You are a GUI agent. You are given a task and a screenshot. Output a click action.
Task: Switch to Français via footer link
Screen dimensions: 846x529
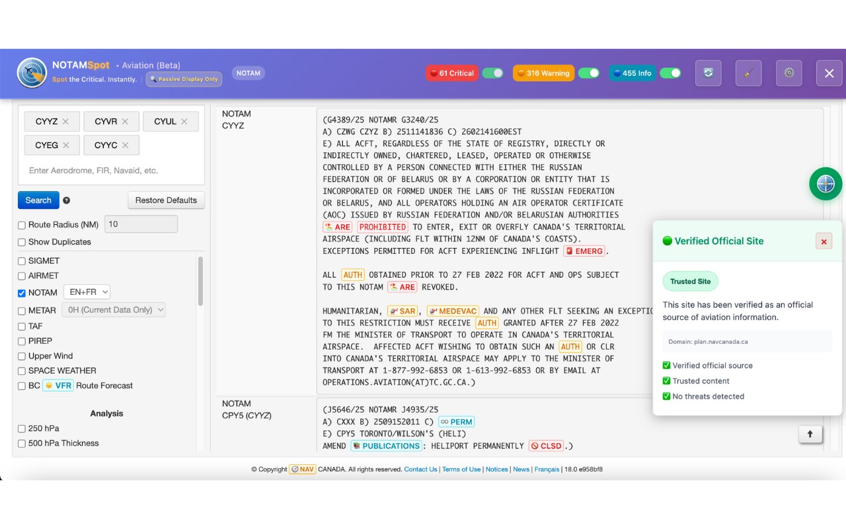tap(547, 469)
